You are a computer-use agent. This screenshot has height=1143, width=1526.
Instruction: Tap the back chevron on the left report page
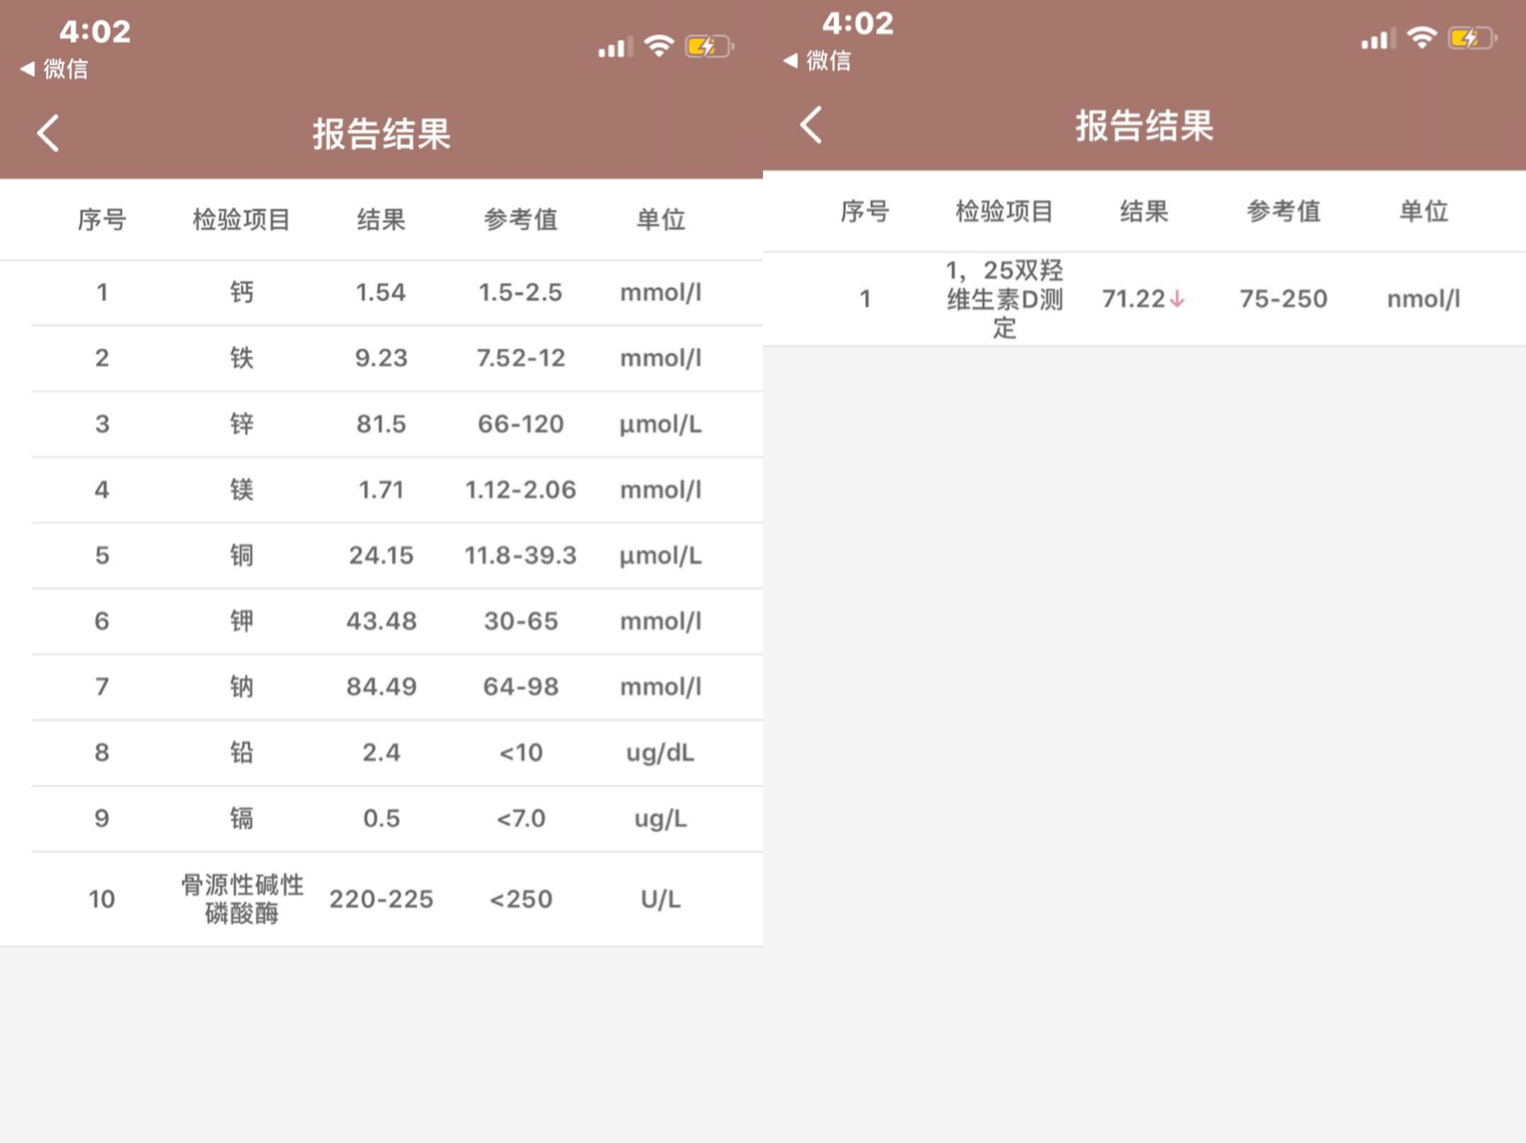click(x=48, y=134)
